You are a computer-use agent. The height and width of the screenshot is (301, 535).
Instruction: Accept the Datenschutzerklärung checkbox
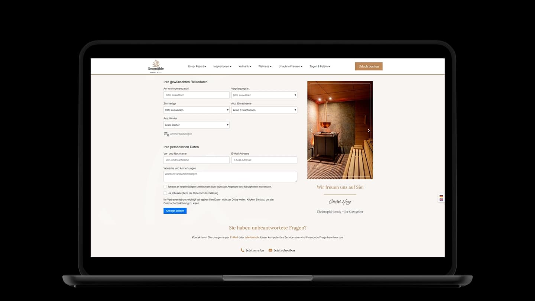coord(165,193)
